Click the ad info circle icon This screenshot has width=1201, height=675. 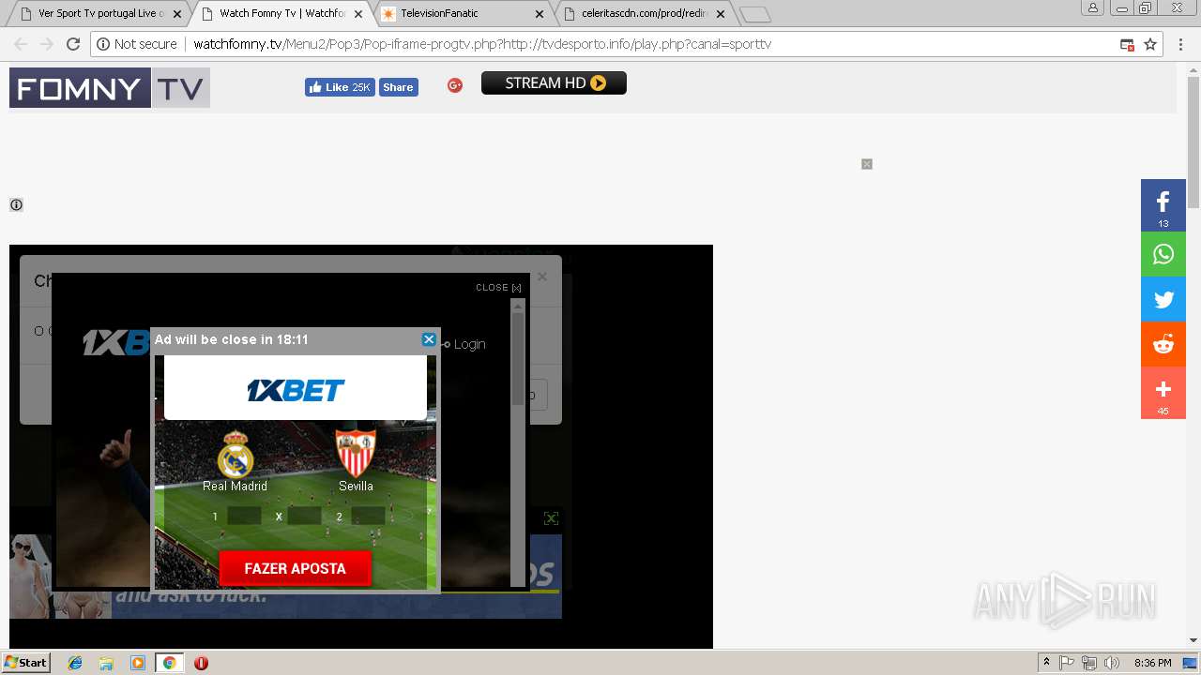pyautogui.click(x=16, y=204)
